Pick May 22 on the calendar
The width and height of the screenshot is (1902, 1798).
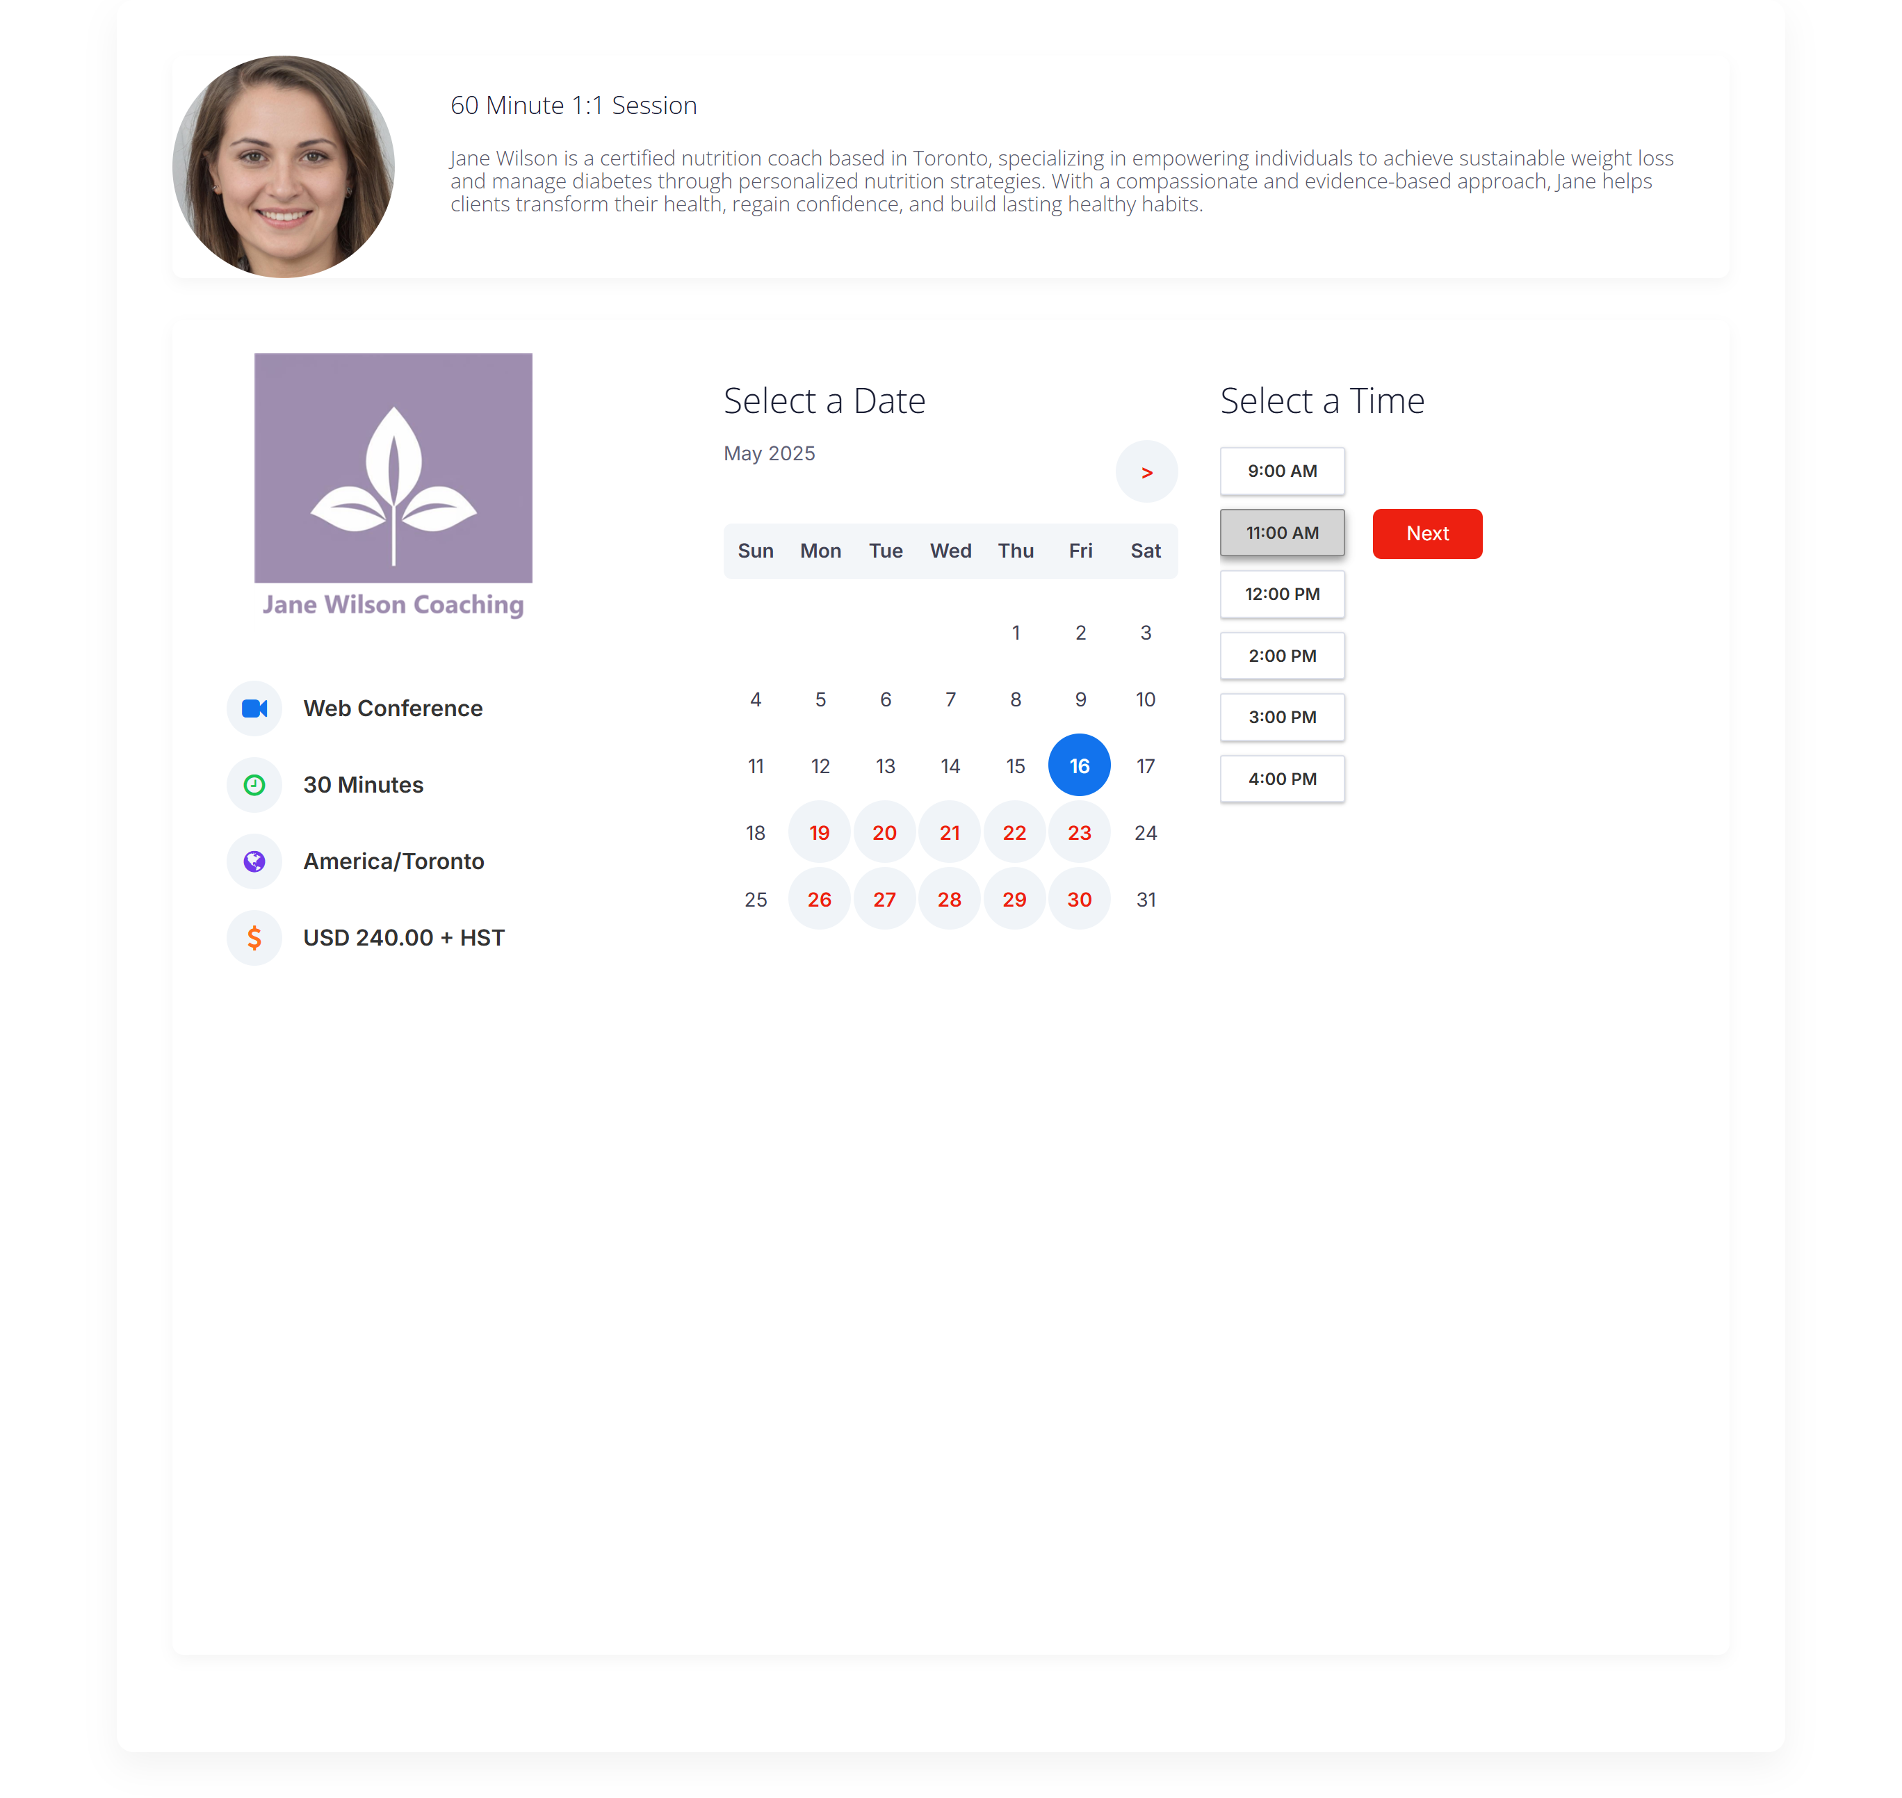(x=1015, y=833)
